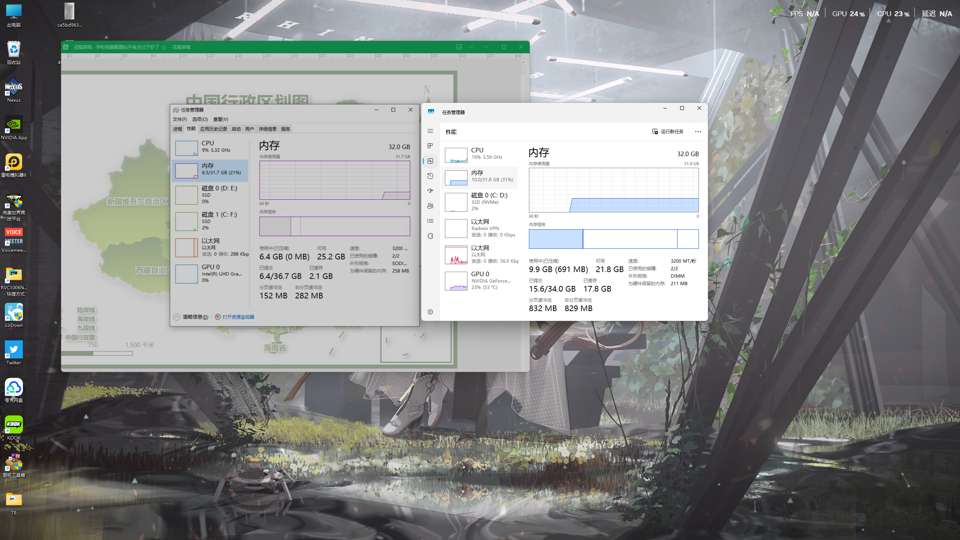
Task: Select the Performance page sidebar icon
Action: (430, 161)
